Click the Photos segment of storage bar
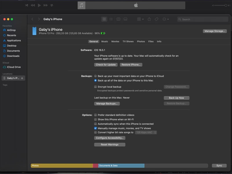This screenshot has width=232, height=174. click(x=62, y=166)
